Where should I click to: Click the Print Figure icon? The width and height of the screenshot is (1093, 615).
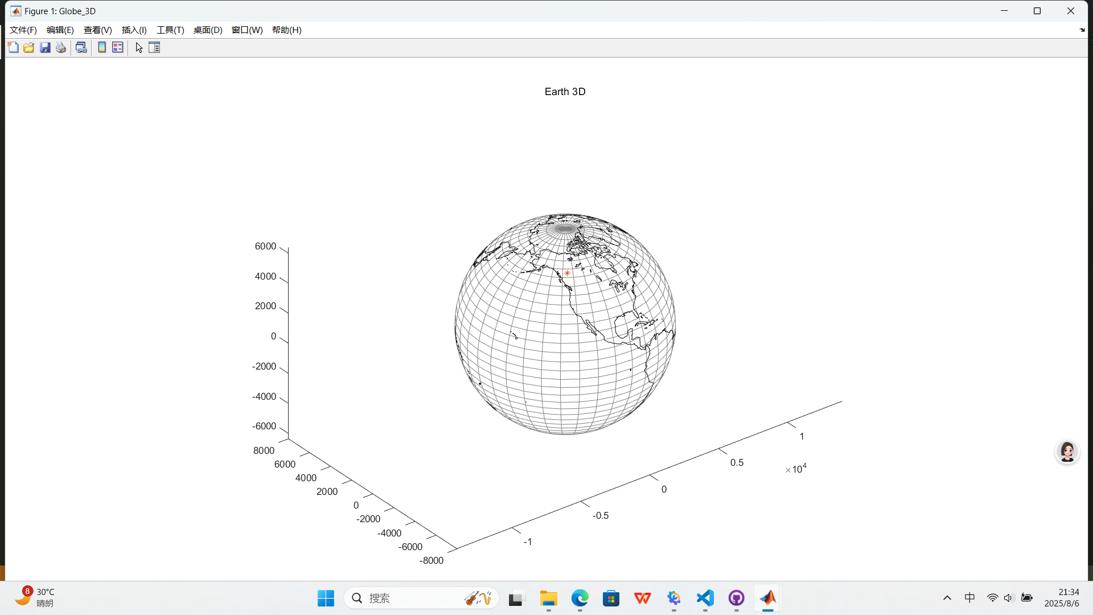[61, 48]
